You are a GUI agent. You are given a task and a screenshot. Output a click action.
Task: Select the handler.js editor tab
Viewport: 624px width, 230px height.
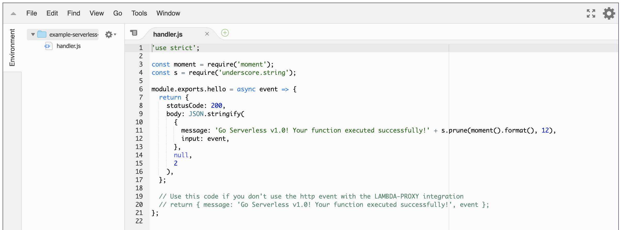coord(168,34)
